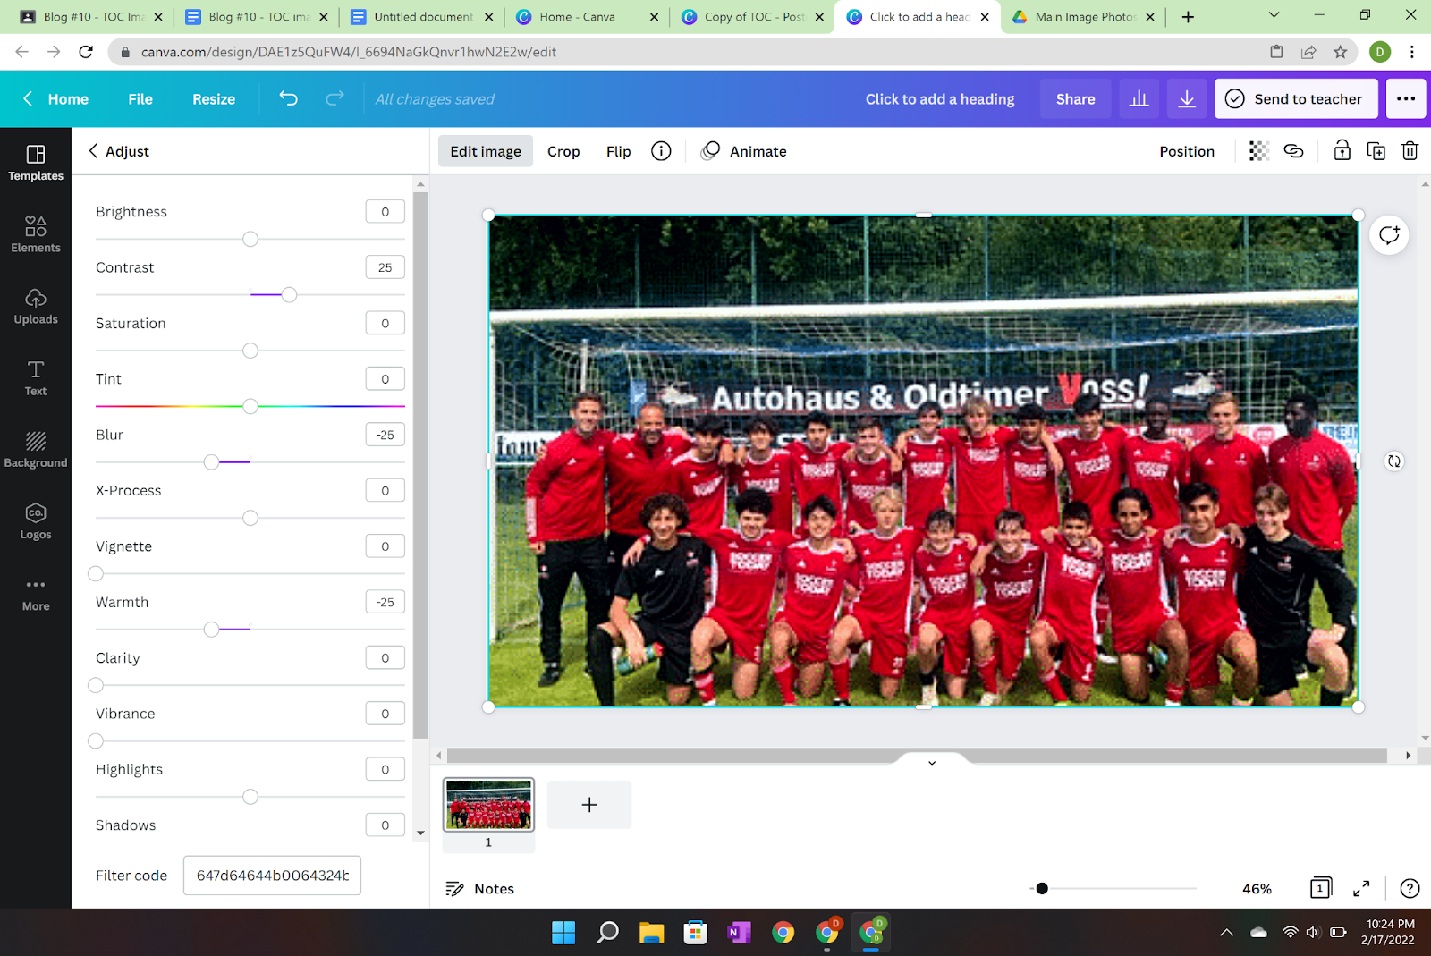Open the Background sidebar panel

point(36,449)
